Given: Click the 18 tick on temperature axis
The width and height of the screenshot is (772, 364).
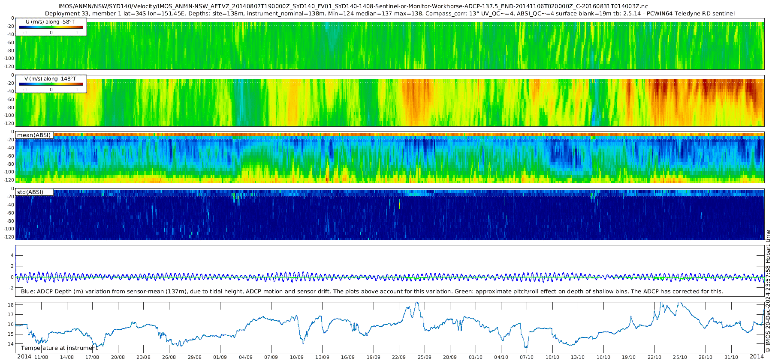Looking at the screenshot, I should 11,305.
